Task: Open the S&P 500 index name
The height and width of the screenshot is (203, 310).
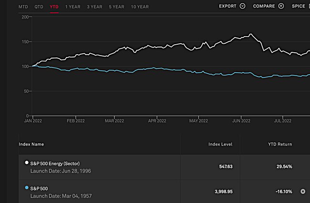Action: pyautogui.click(x=39, y=188)
